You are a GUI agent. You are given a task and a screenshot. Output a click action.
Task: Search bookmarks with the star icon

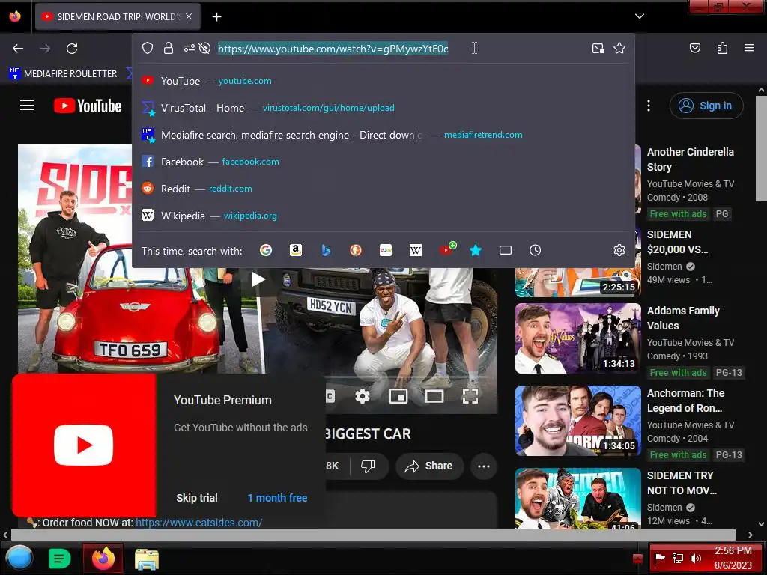click(x=476, y=250)
